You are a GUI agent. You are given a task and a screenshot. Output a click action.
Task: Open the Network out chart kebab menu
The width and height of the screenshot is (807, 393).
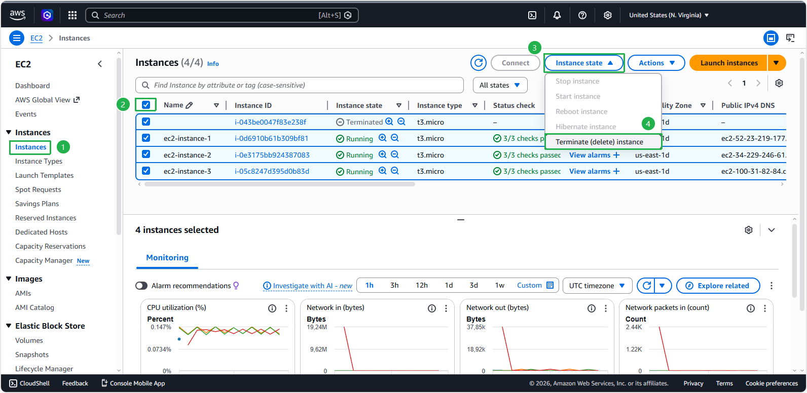pos(606,308)
